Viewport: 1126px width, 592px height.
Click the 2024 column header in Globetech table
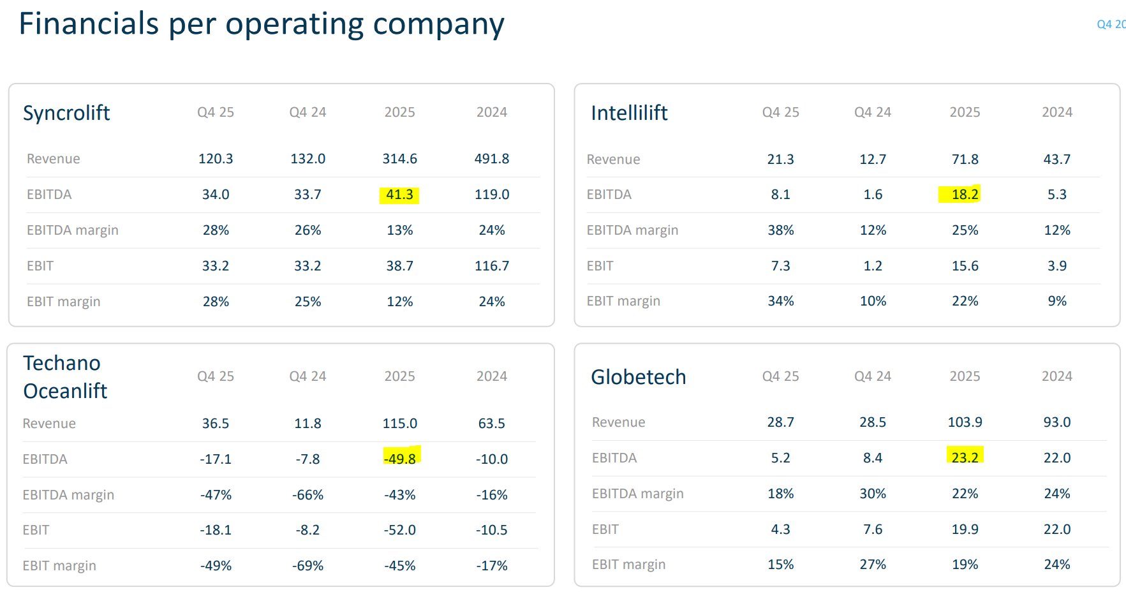[x=1056, y=376]
